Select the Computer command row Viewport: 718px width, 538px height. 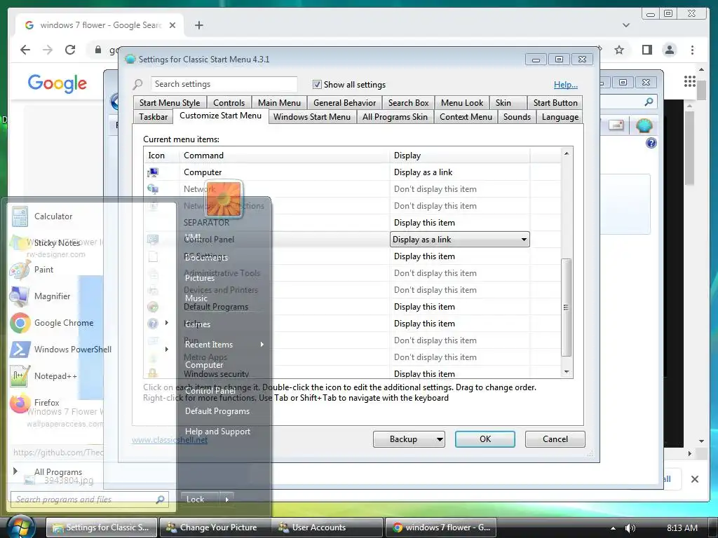click(352, 172)
